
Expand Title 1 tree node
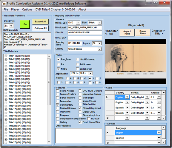click(x=6, y=56)
